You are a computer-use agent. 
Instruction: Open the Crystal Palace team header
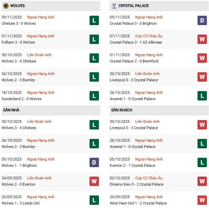(x=133, y=6)
